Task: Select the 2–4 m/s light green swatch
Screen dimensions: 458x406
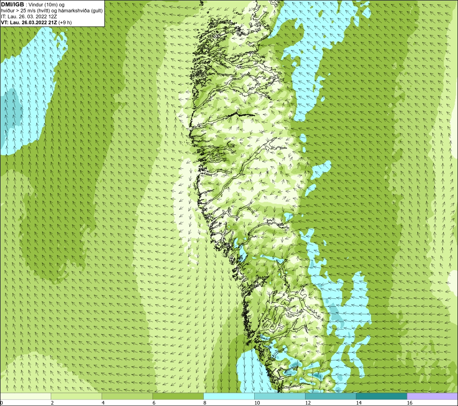Action: (x=76, y=396)
